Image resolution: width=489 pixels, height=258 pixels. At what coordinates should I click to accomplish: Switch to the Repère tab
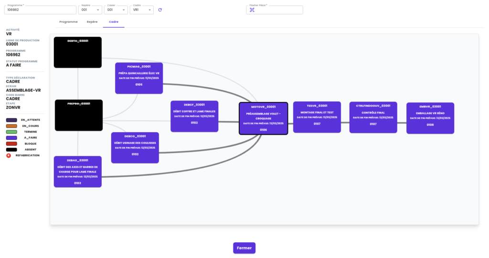(92, 22)
